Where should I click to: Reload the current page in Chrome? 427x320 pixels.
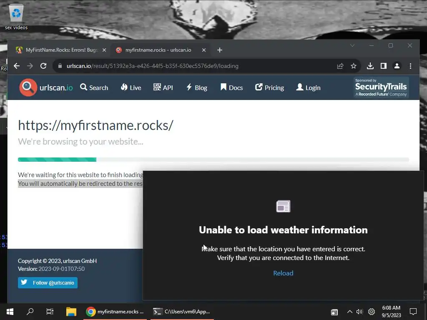[x=43, y=66]
